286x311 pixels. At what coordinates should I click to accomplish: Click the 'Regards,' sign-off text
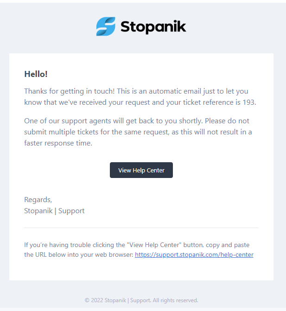click(x=38, y=200)
